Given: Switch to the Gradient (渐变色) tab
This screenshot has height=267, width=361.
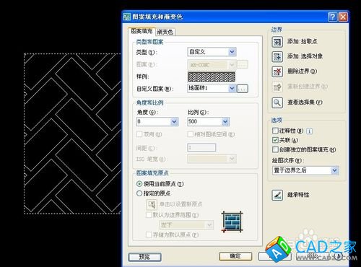Looking at the screenshot, I should [x=165, y=32].
